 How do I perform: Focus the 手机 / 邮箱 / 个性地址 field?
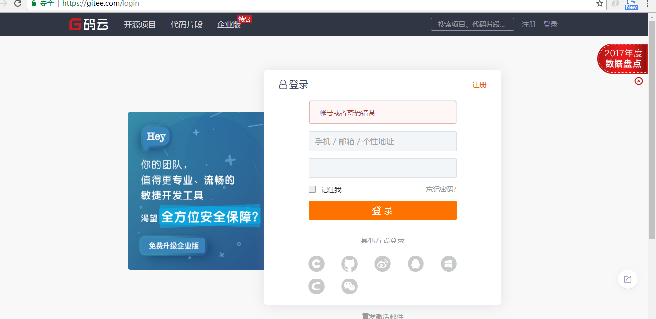coord(383,141)
